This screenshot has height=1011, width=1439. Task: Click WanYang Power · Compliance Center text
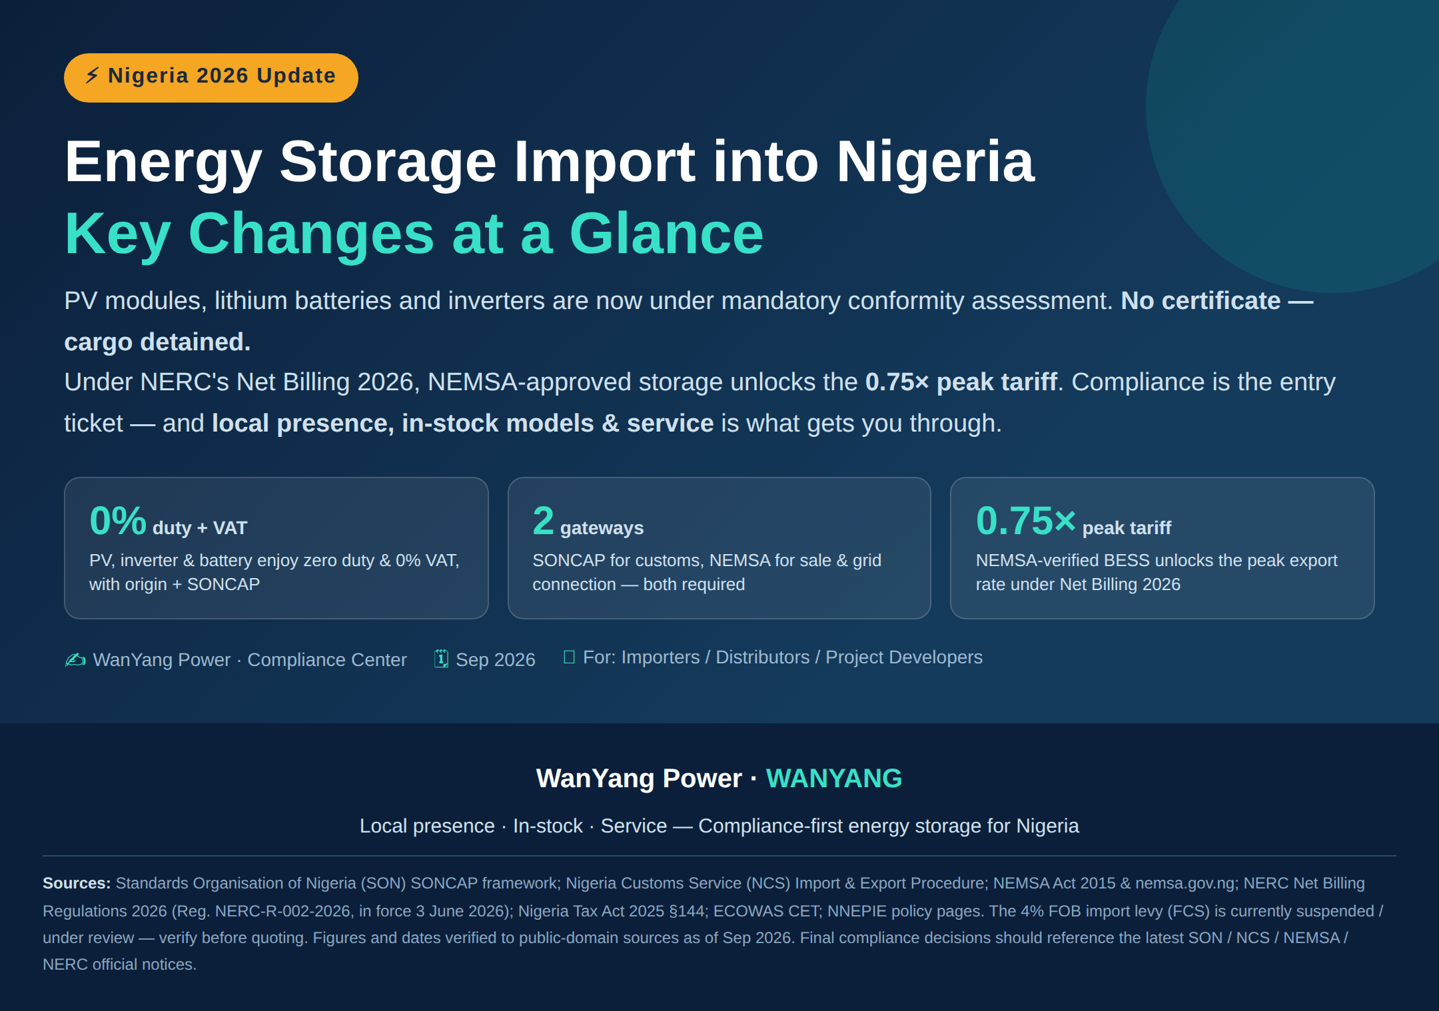(250, 659)
